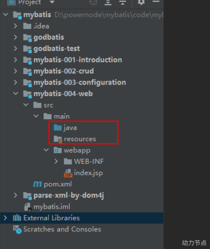210x249 pixels.
Task: Expand the mybatis-003-configuration module
Action: [x=15, y=82]
